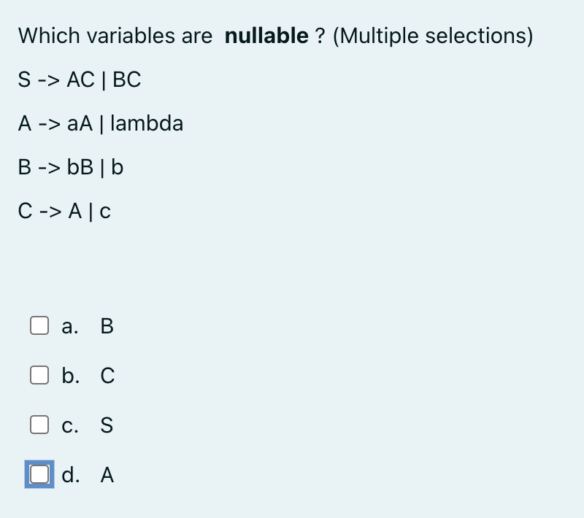Viewport: 584px width, 518px height.
Task: Check the checkbox for option a
Action: tap(39, 325)
